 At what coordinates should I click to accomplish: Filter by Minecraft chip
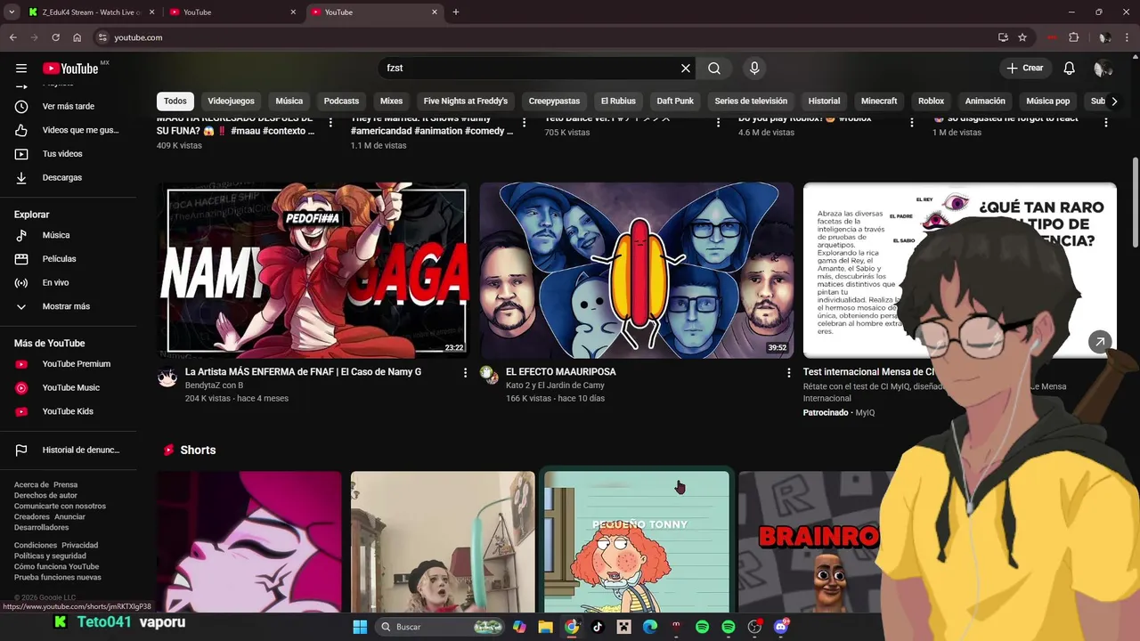click(879, 101)
